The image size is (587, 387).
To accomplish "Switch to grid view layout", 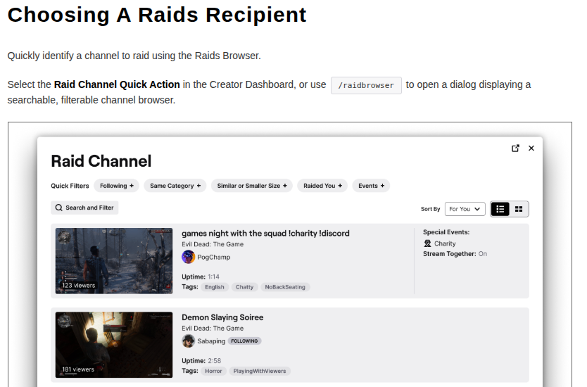I will (519, 209).
